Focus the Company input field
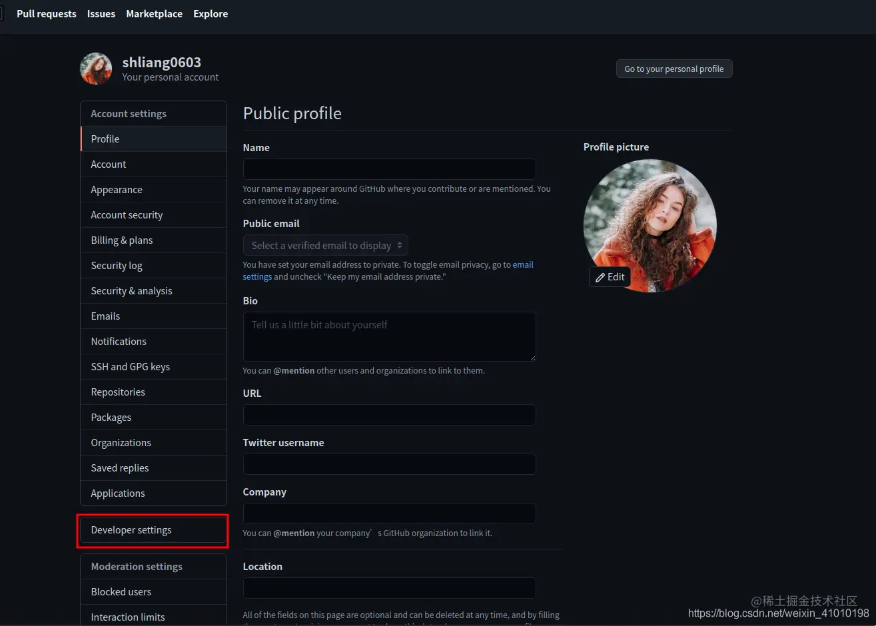The height and width of the screenshot is (626, 876). pyautogui.click(x=390, y=513)
